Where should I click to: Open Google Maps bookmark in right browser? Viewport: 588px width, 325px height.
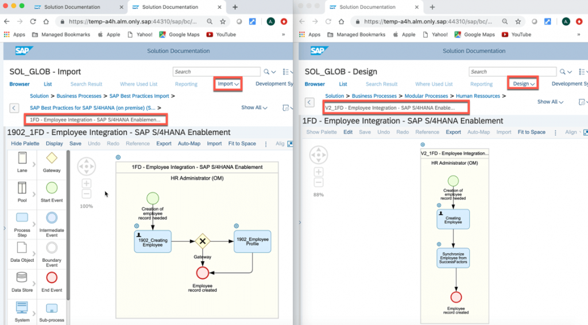click(x=474, y=34)
